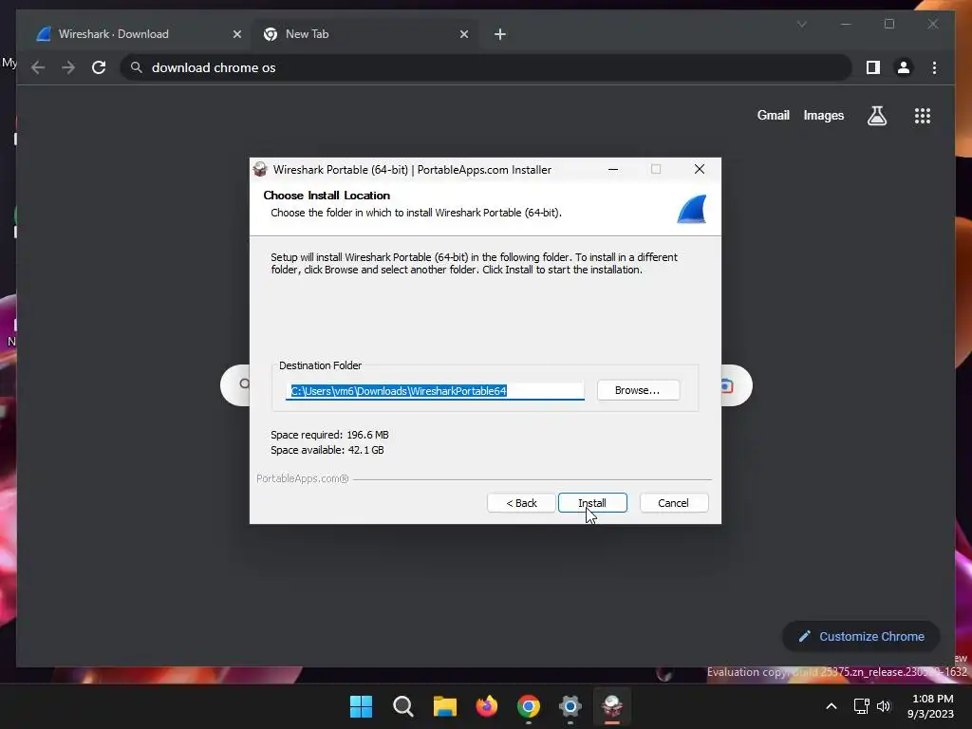Viewport: 972px width, 729px height.
Task: Click the Choose Install Location heading
Action: 327,196
